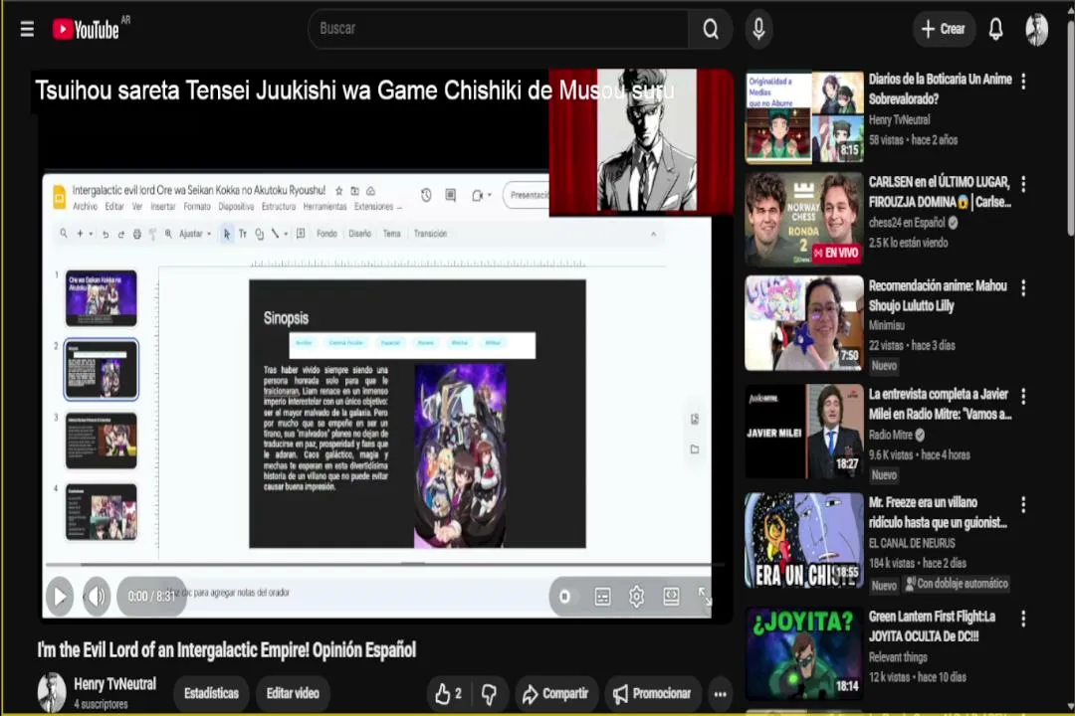This screenshot has width=1075, height=716.
Task: Click the video title I'm the Evil Lord
Action: point(226,650)
